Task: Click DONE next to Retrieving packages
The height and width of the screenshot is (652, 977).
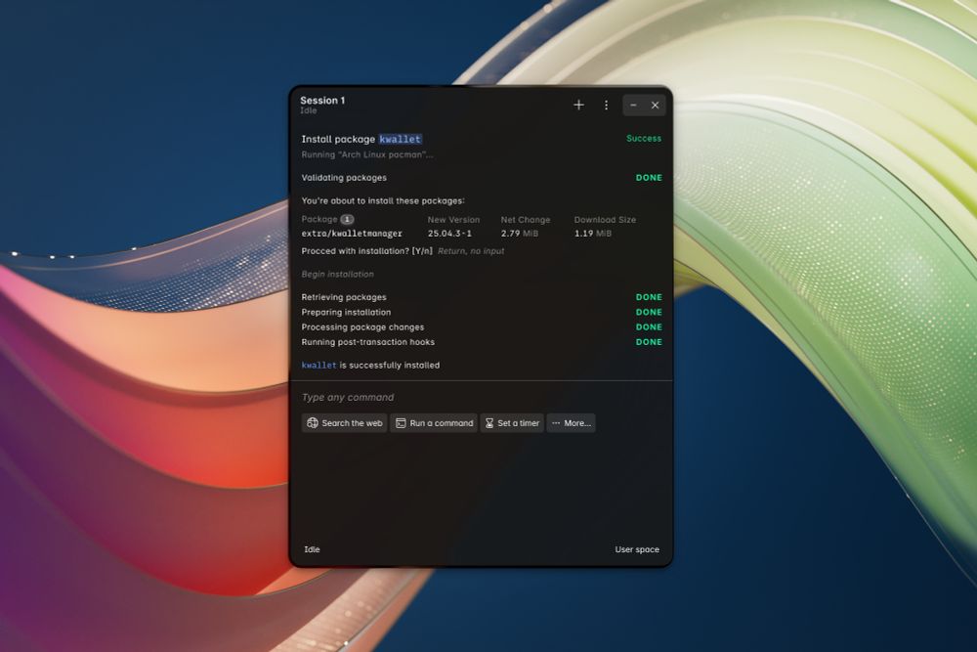Action: click(x=649, y=297)
